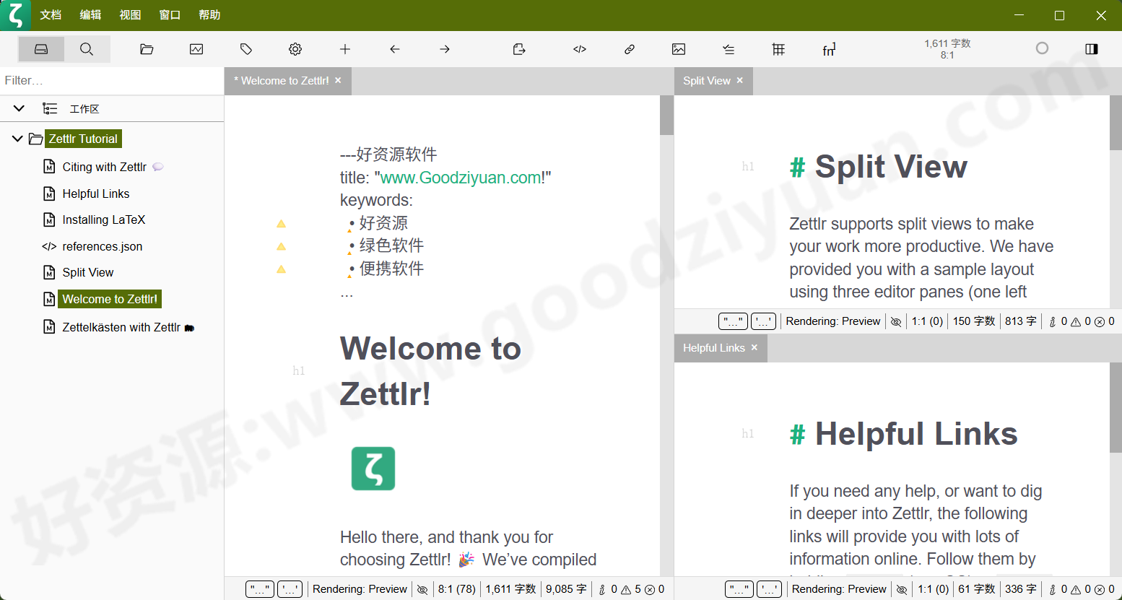The height and width of the screenshot is (600, 1122).
Task: Open the 视图 menu
Action: 130,14
